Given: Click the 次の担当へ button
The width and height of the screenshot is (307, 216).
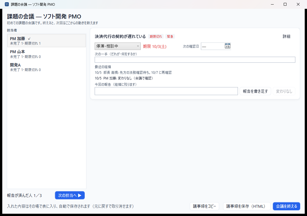Looking at the screenshot, I should coord(70,195).
